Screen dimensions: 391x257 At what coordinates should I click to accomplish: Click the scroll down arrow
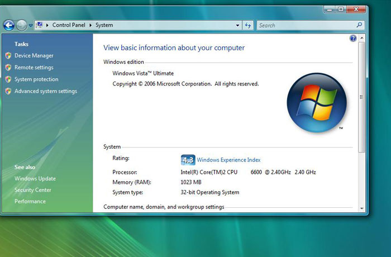pyautogui.click(x=361, y=208)
